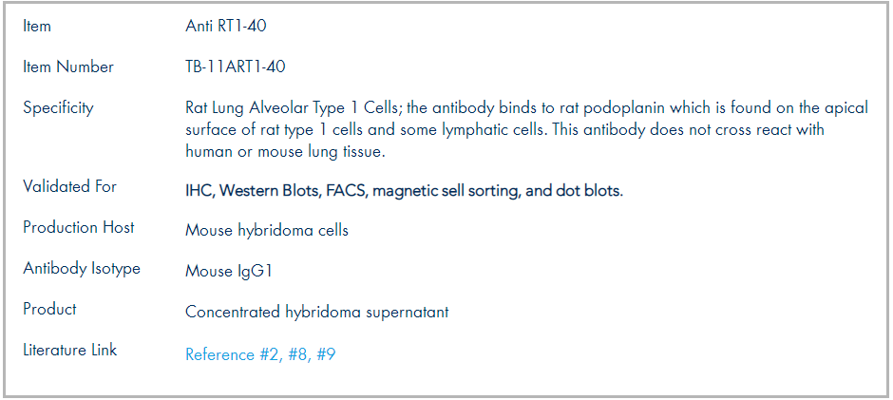Click the text 'human or mouse lung tissue.'
The image size is (893, 400).
285,152
